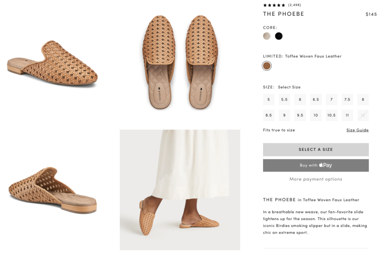
Task: Select size 6.5
Action: (316, 100)
